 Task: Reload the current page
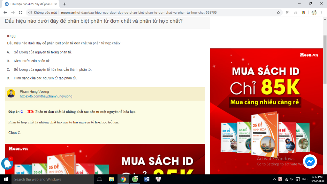[x=20, y=12]
